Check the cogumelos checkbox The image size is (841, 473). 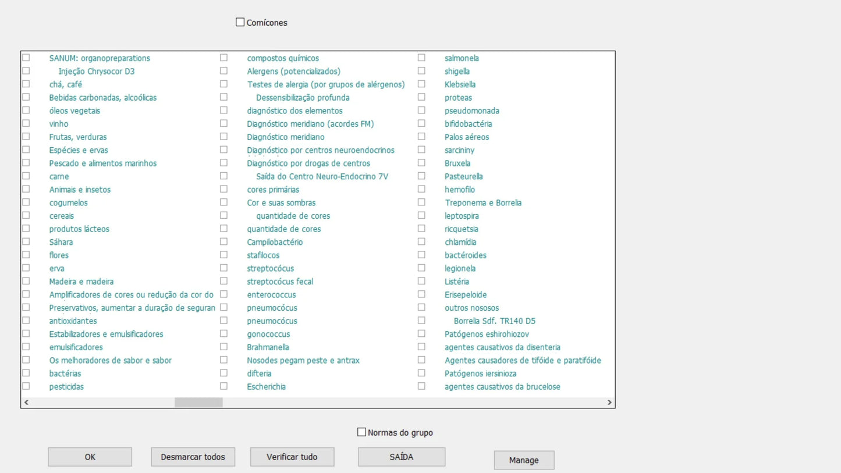click(26, 202)
